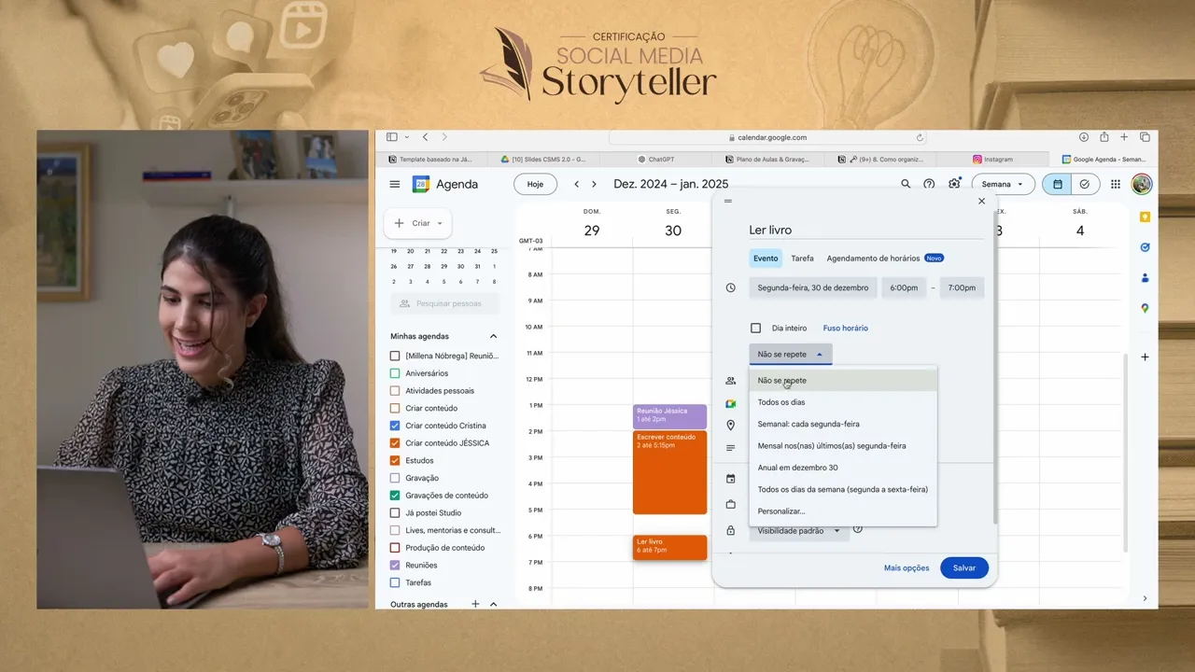1195x672 pixels.
Task: Open the Escrever conteúdo event block
Action: click(669, 471)
